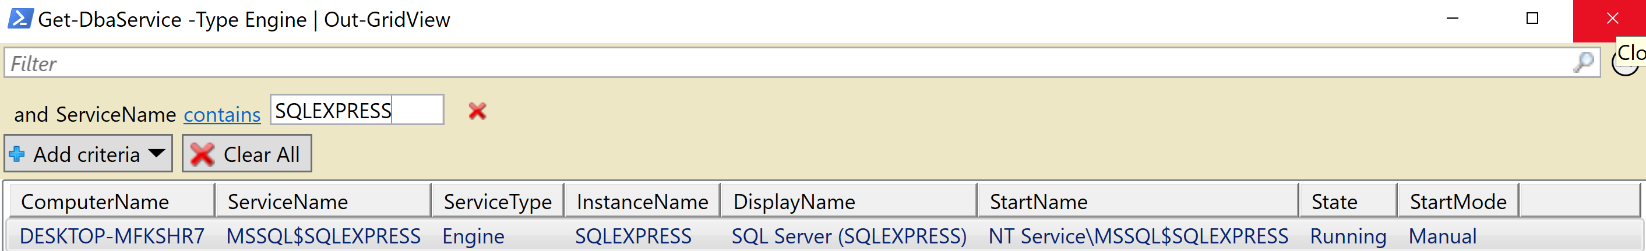This screenshot has height=251, width=1646.
Task: Sort by the ComputerName column header
Action: (x=111, y=202)
